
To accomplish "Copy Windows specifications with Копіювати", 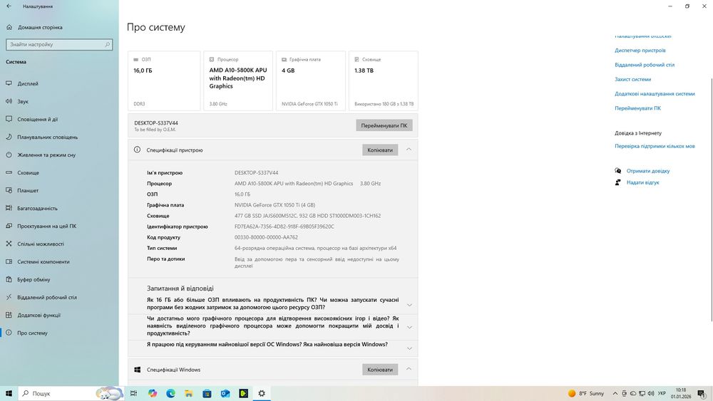I will (x=380, y=370).
